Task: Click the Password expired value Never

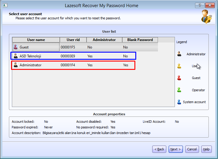Action: pos(48,127)
